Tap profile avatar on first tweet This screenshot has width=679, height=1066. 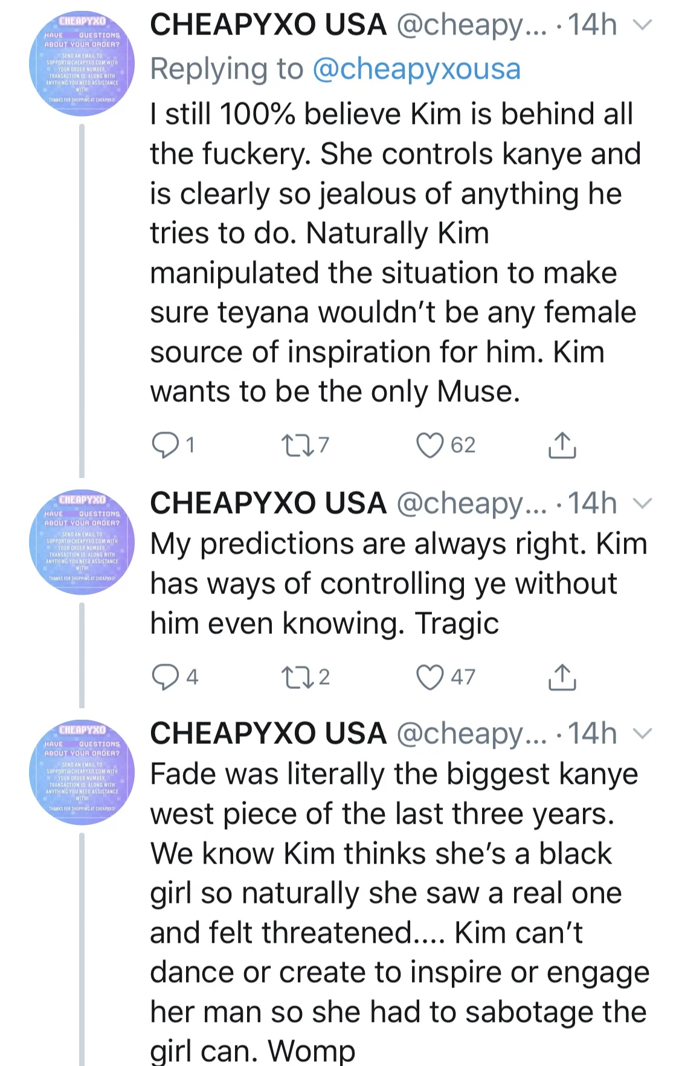(82, 63)
